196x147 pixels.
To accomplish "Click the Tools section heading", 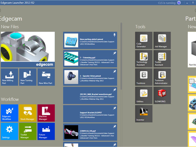I will (x=140, y=27).
